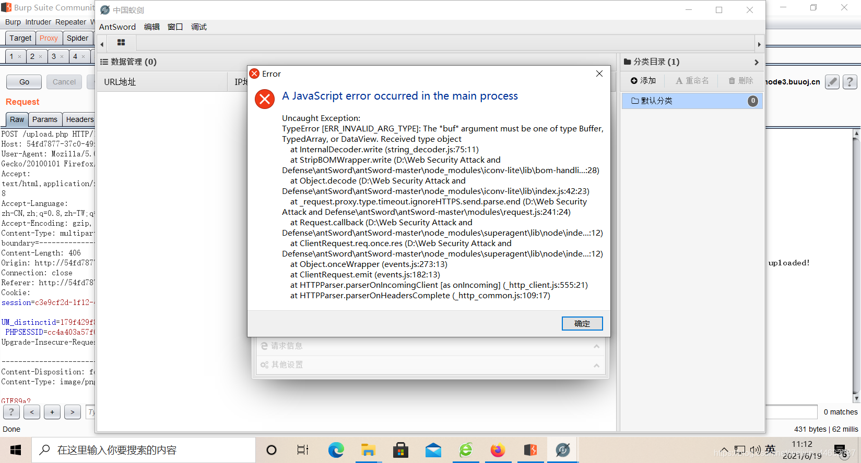The width and height of the screenshot is (861, 463).
Task: Collapse 其他设置 section chevron
Action: click(596, 365)
